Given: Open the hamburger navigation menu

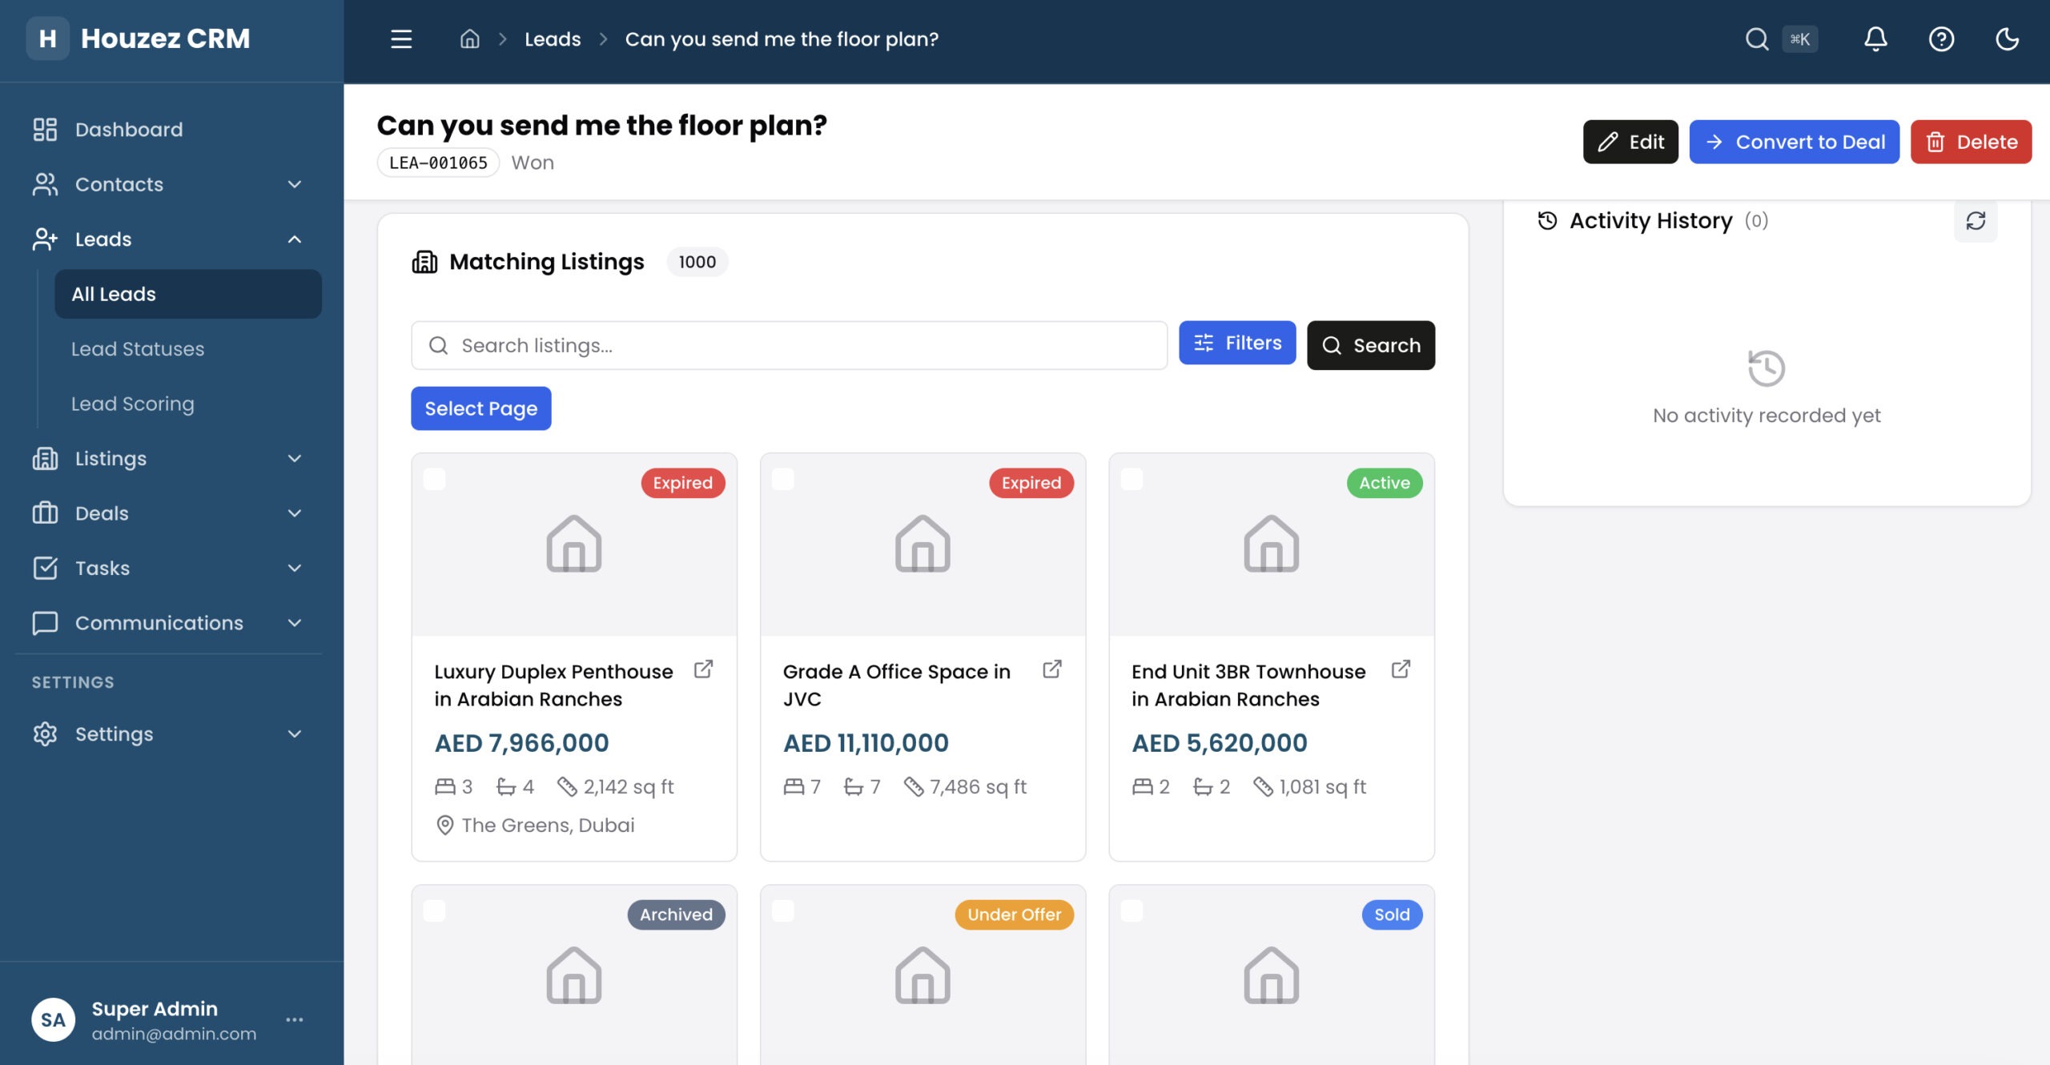Looking at the screenshot, I should [400, 38].
